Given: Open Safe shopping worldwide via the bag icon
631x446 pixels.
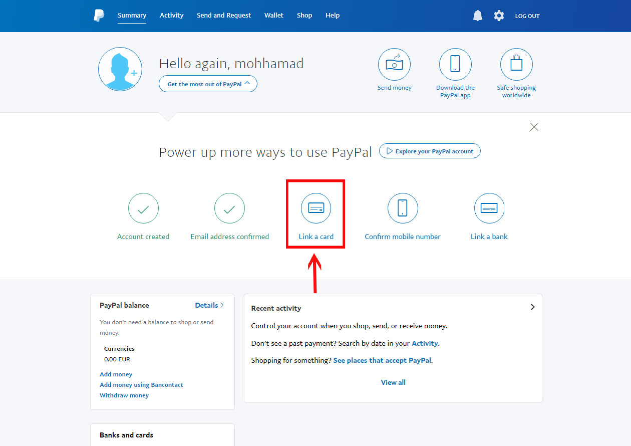Looking at the screenshot, I should 516,64.
